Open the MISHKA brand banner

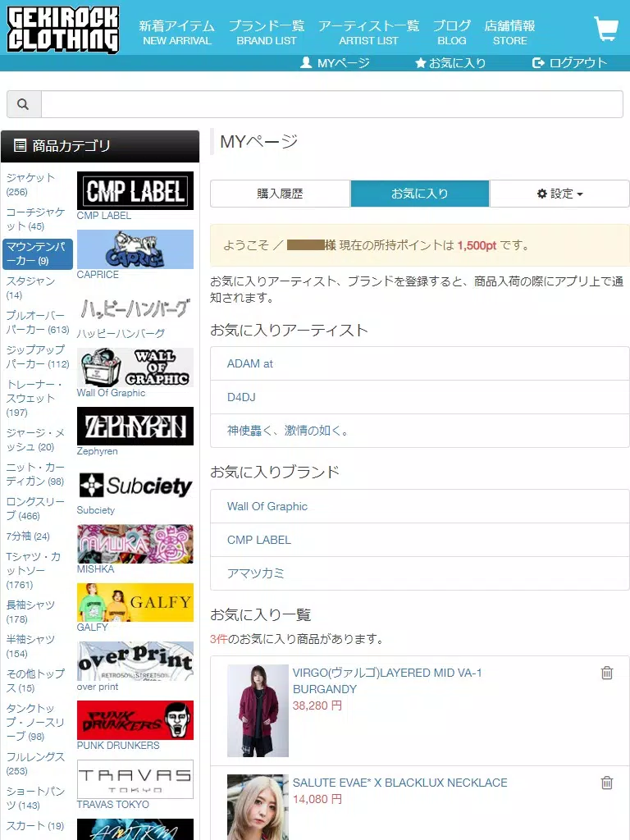[135, 544]
